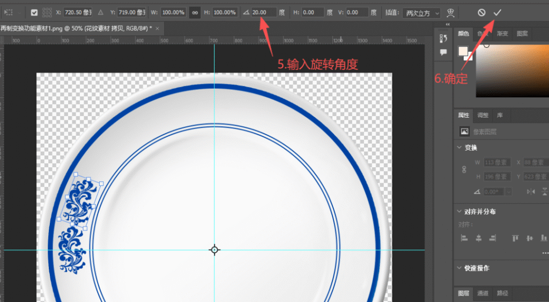Close the 再制变换功能素材1.png document tab
The height and width of the screenshot is (302, 549).
pos(157,29)
